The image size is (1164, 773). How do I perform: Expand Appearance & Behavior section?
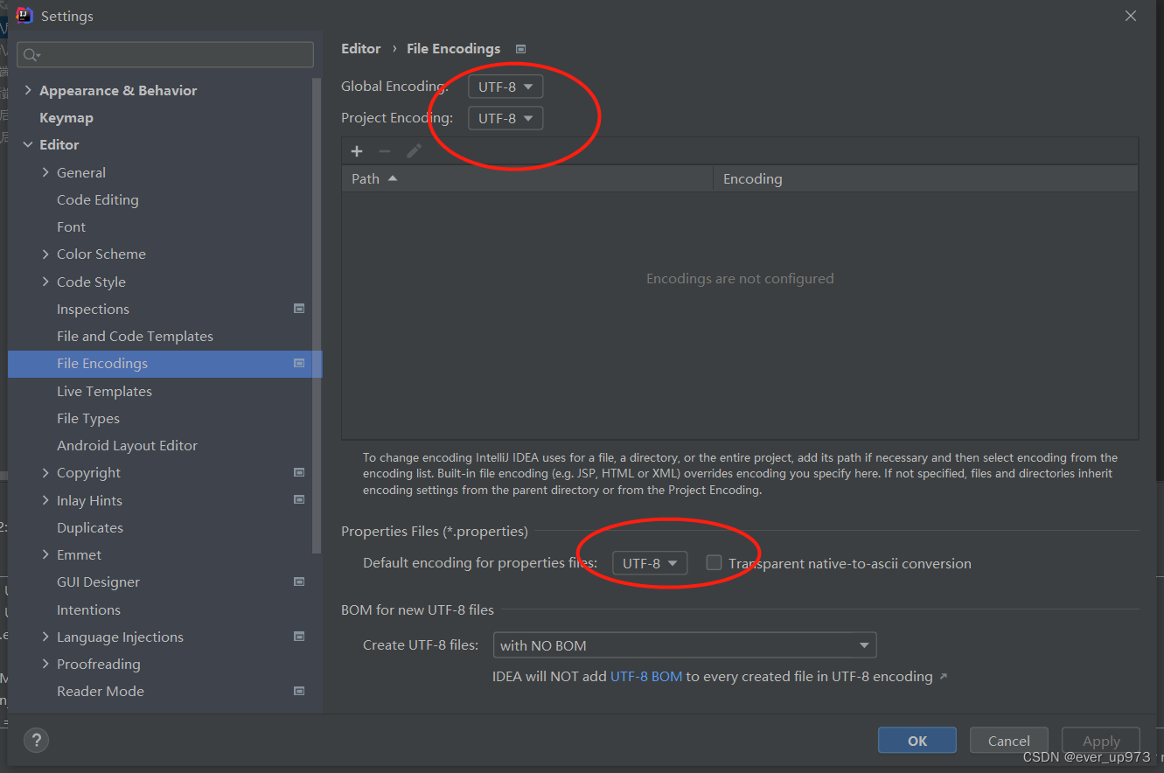[28, 90]
